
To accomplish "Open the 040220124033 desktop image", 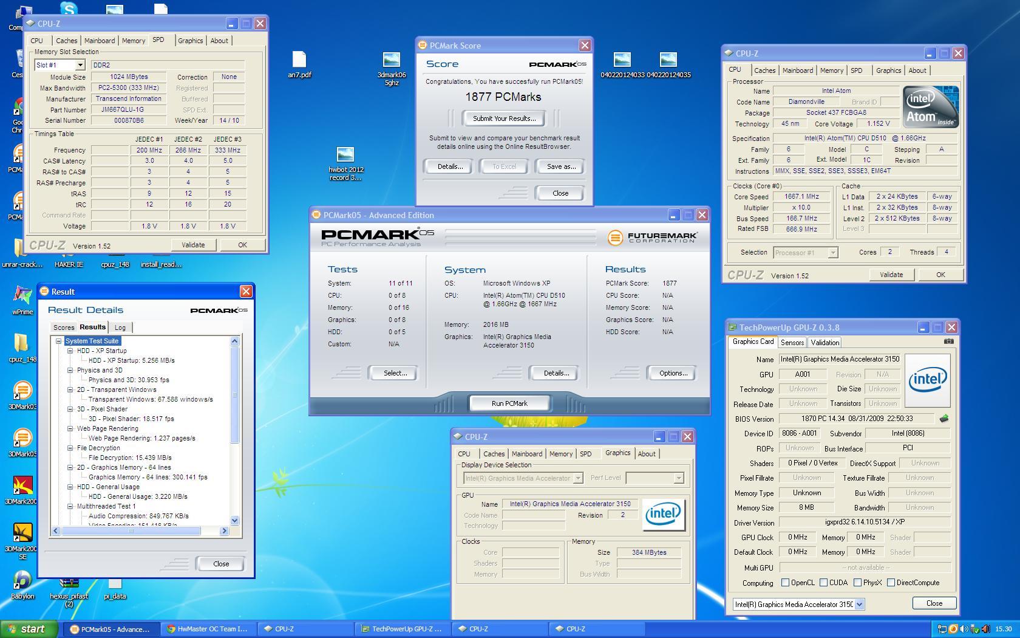I will click(622, 65).
